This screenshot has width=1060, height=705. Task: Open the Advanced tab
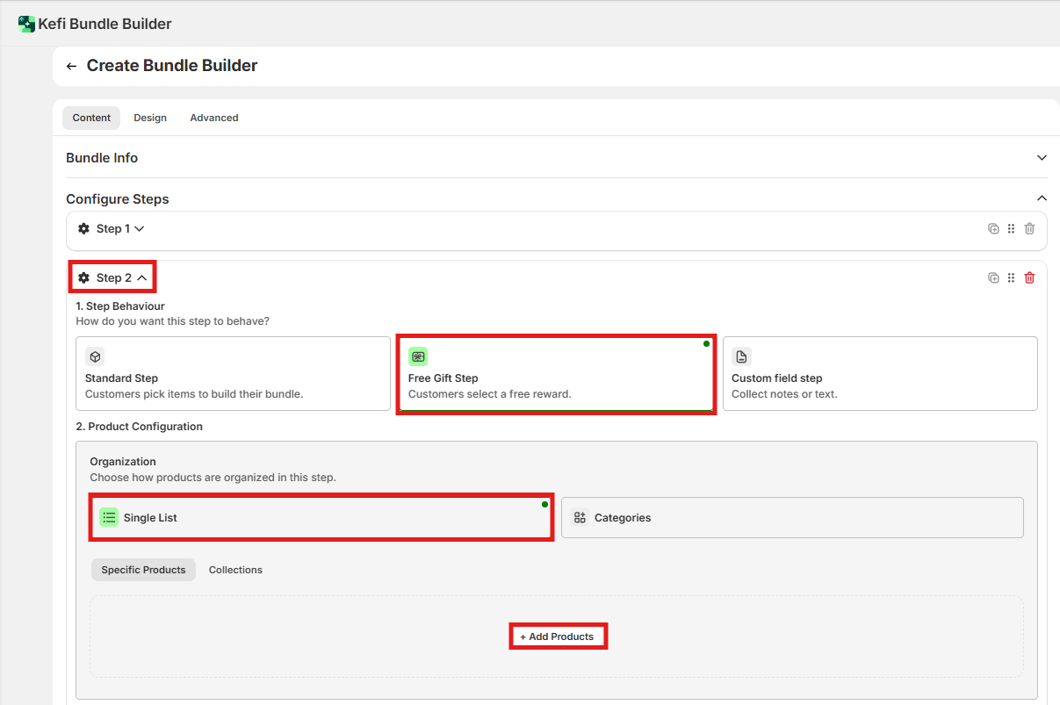pos(214,118)
